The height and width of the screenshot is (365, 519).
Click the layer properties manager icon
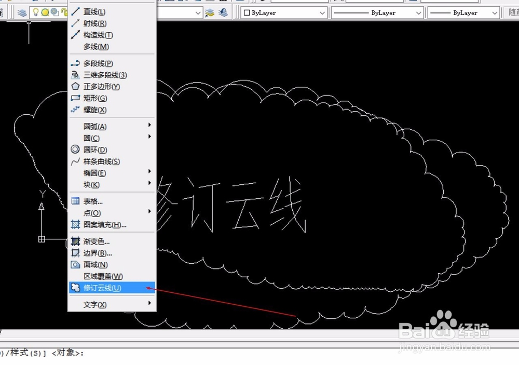(22, 13)
